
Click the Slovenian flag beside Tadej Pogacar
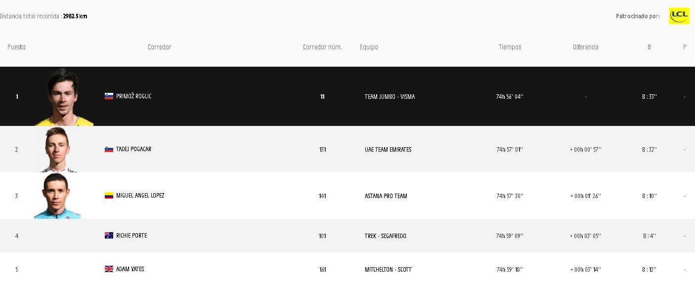(x=109, y=149)
